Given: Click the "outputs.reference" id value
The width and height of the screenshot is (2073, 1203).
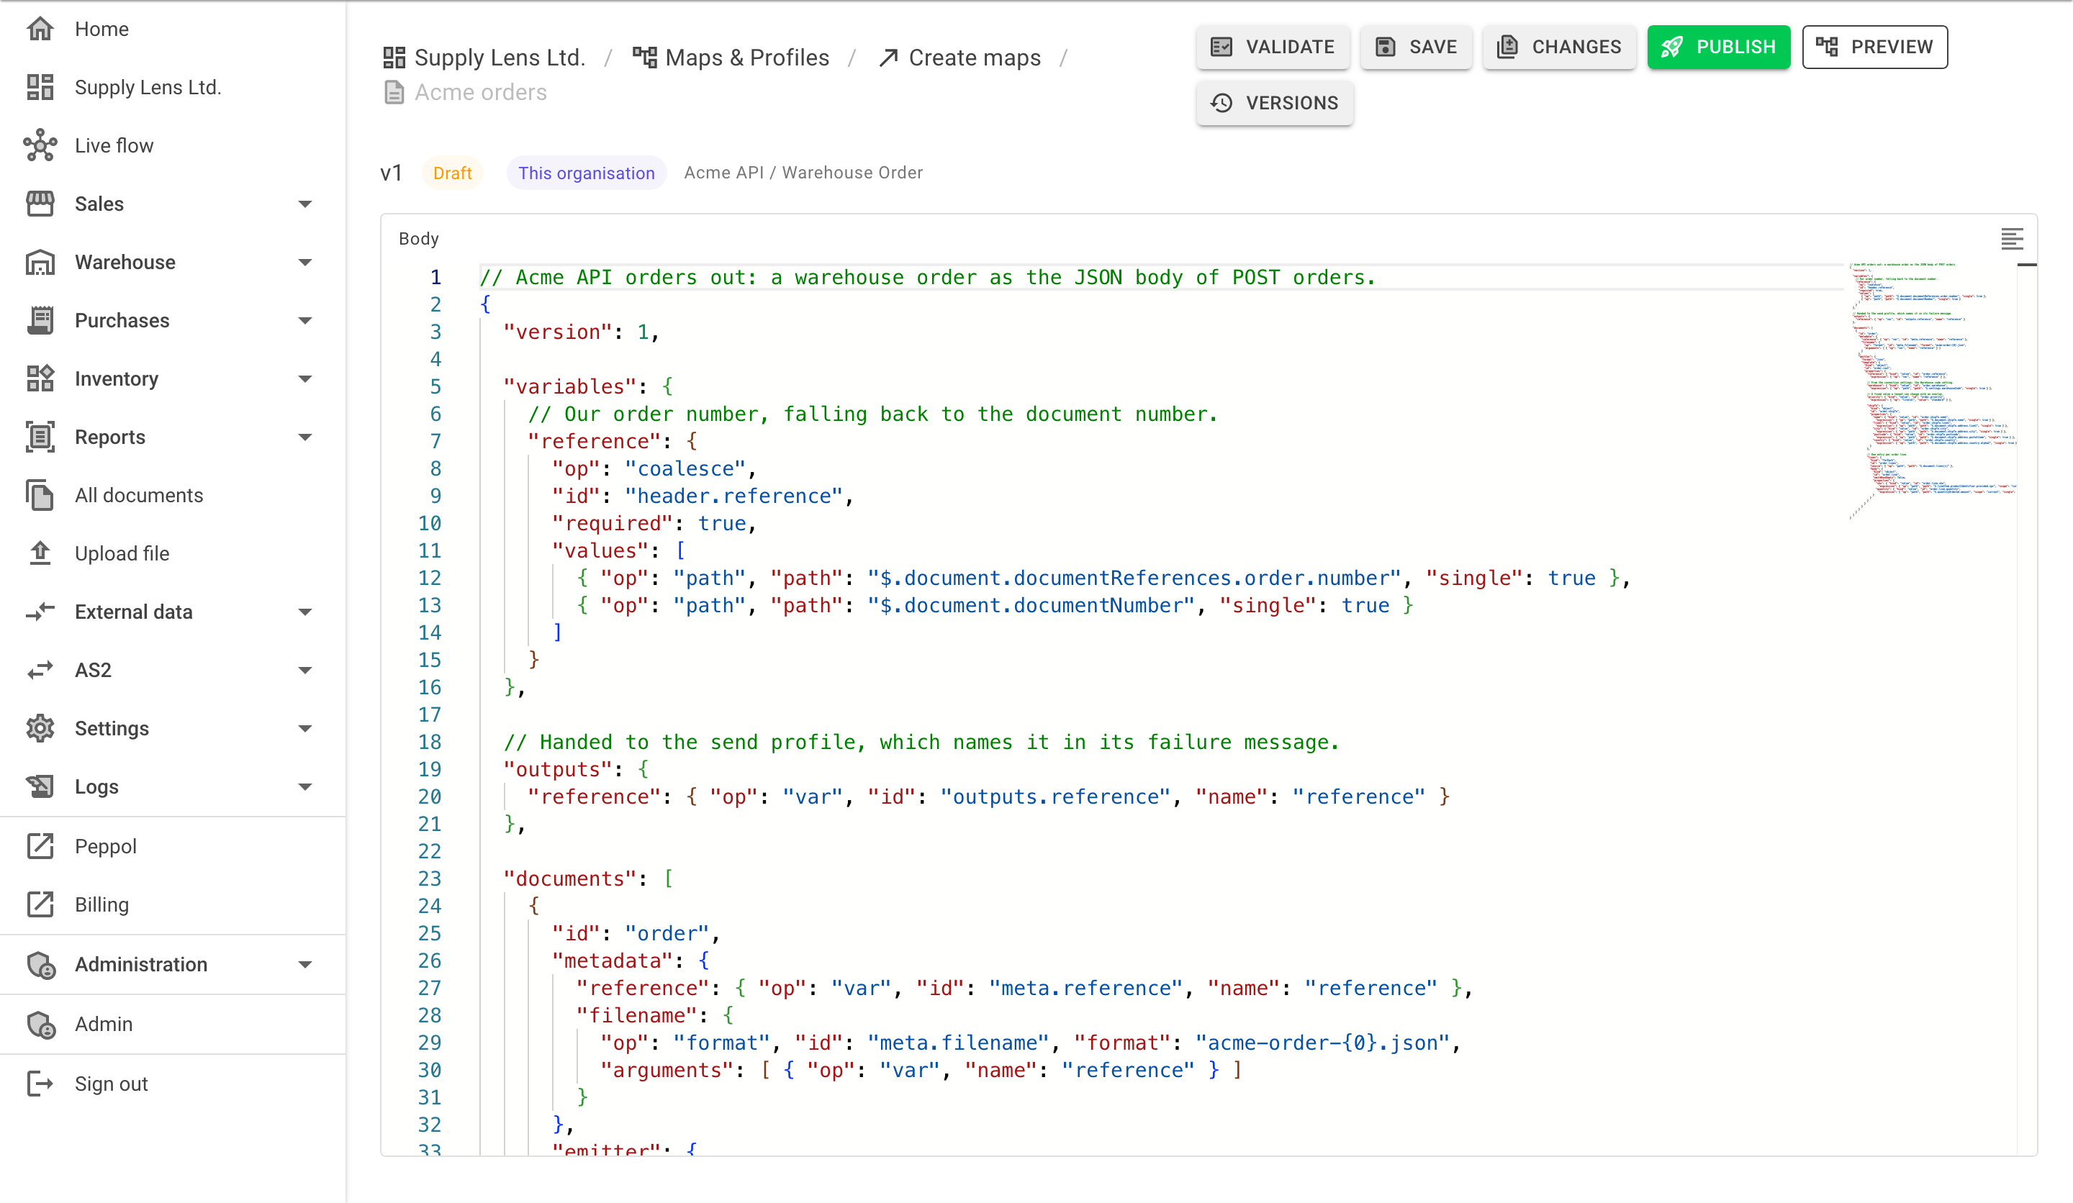Looking at the screenshot, I should [x=1055, y=798].
